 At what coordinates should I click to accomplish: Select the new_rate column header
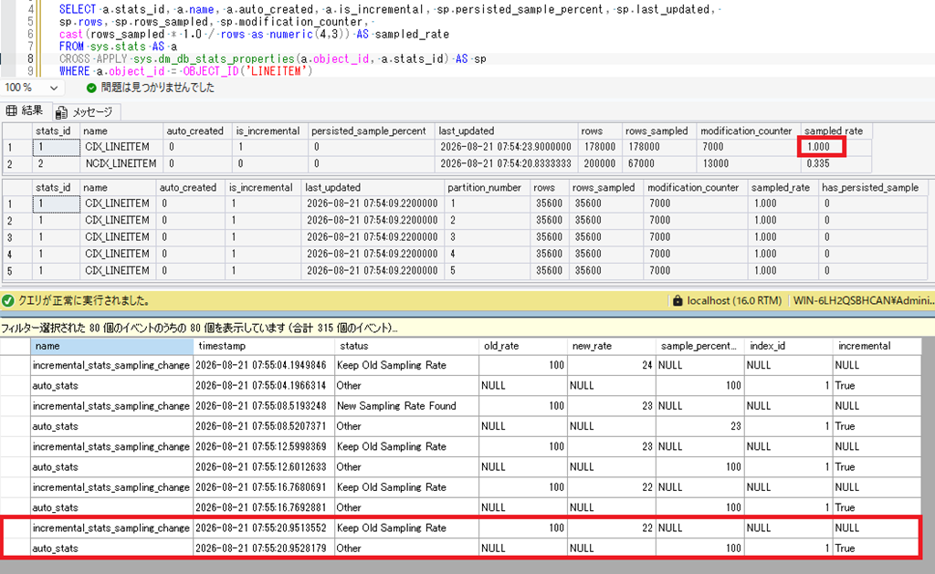612,346
